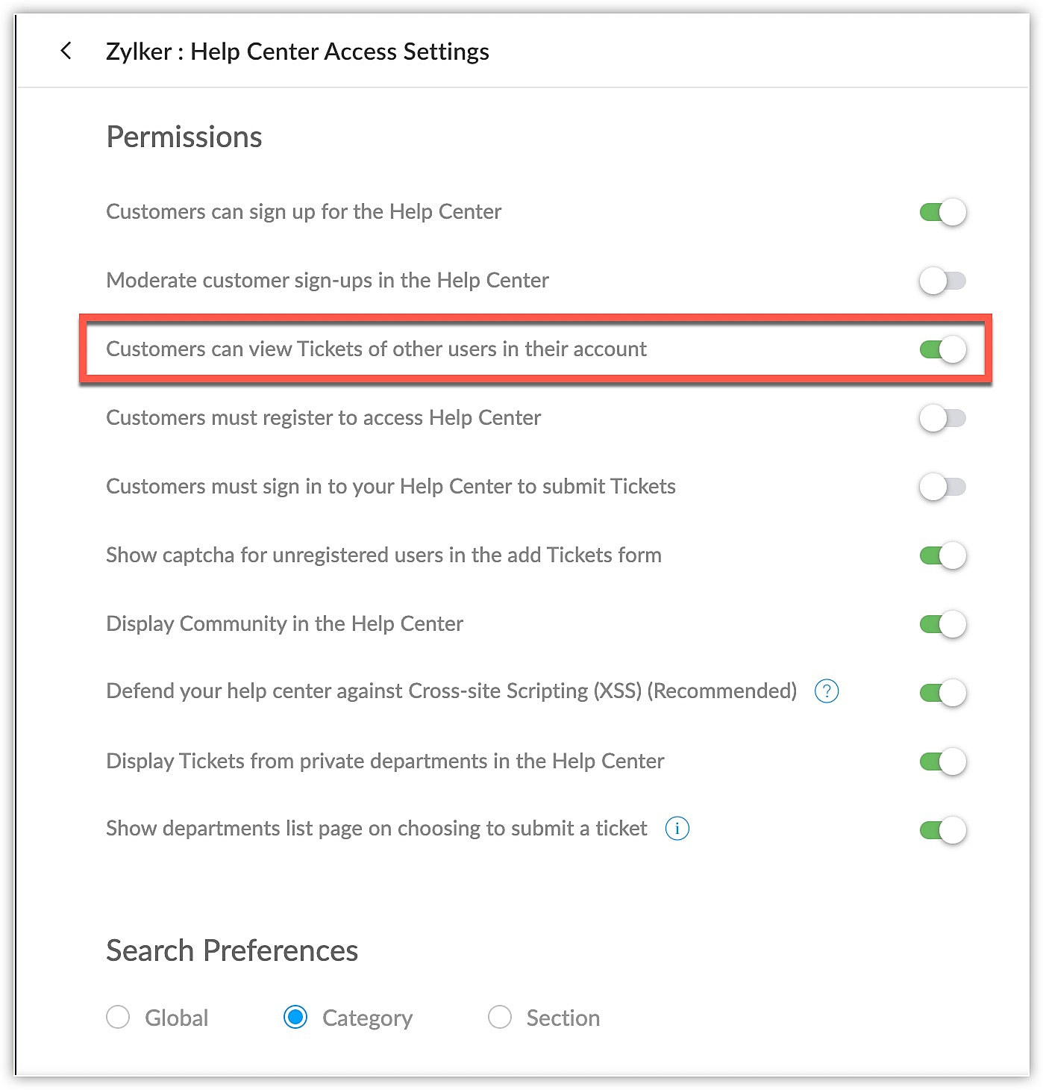Viewport: 1043px width, 1090px height.
Task: Open the XSS help question mark icon
Action: coord(826,691)
